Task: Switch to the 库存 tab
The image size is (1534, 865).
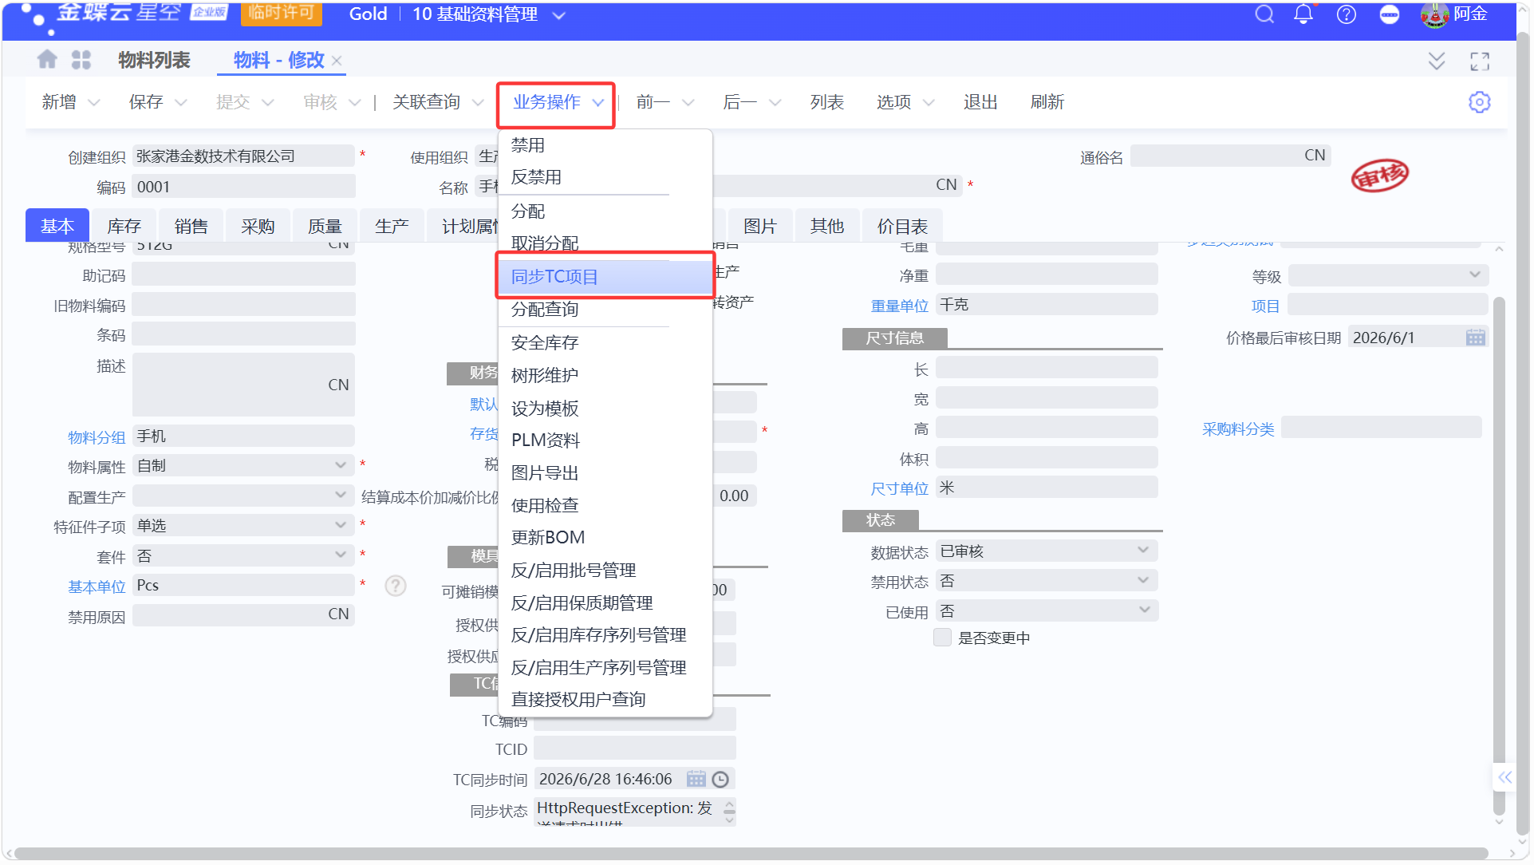Action: pos(124,227)
